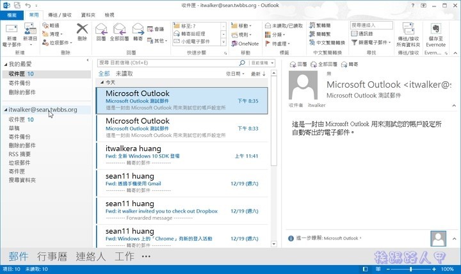Click the Clean Up (清理) icon
461x274 pixels.
click(45, 34)
